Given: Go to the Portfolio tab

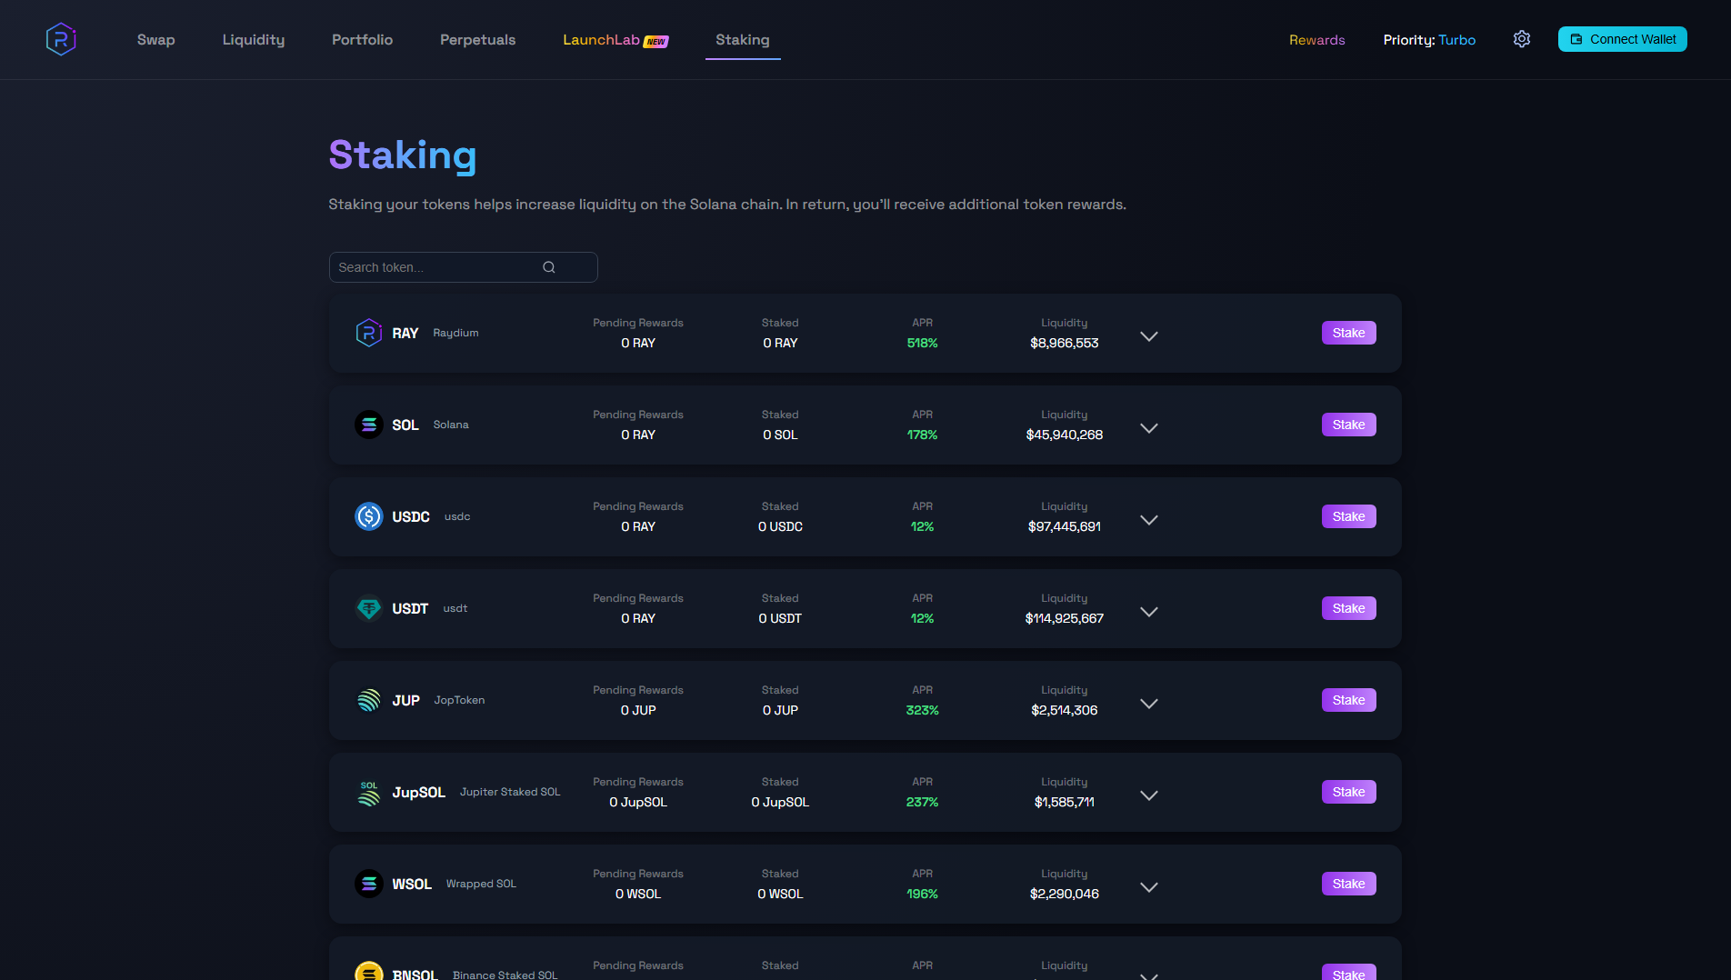Looking at the screenshot, I should [x=362, y=40].
